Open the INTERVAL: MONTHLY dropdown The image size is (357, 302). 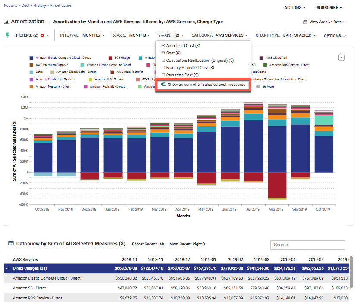pos(82,35)
